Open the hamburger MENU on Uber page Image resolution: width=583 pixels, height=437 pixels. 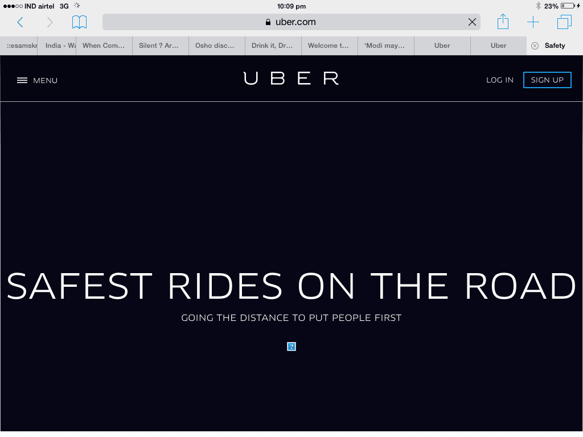click(x=37, y=80)
